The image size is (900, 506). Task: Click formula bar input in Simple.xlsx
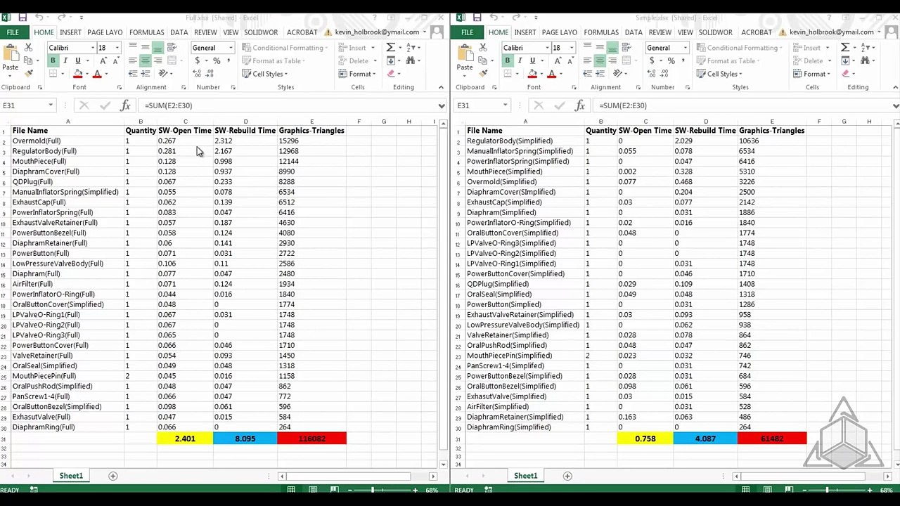[745, 105]
